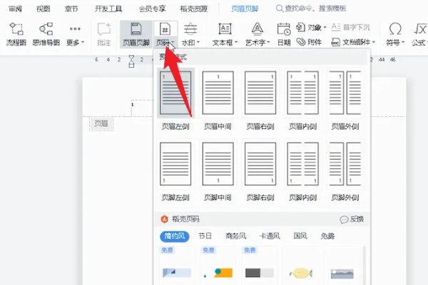This screenshot has height=285, width=428.
Task: Expand the 文本框 dropdown arrow
Action: click(x=236, y=43)
